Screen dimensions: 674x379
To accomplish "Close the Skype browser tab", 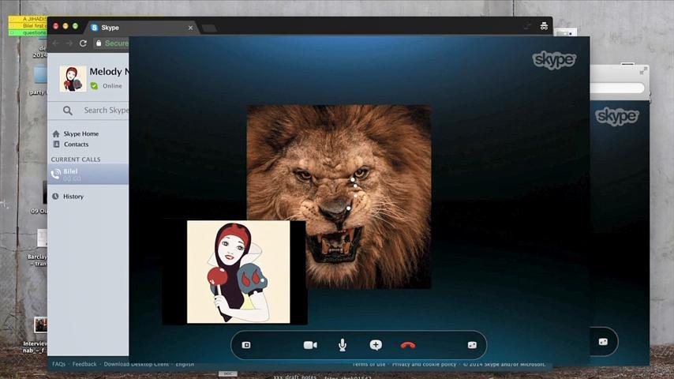I will point(190,28).
